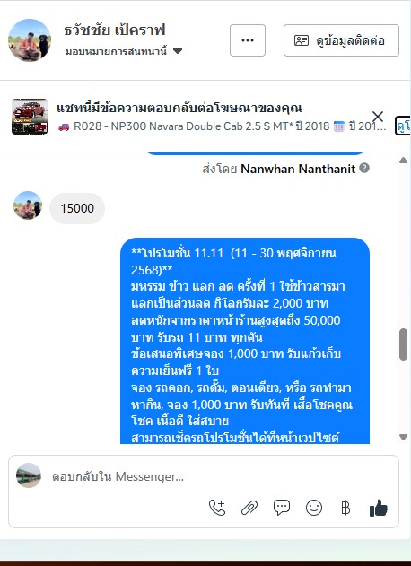
Task: Click the partially visible view ad link
Action: pyautogui.click(x=403, y=126)
